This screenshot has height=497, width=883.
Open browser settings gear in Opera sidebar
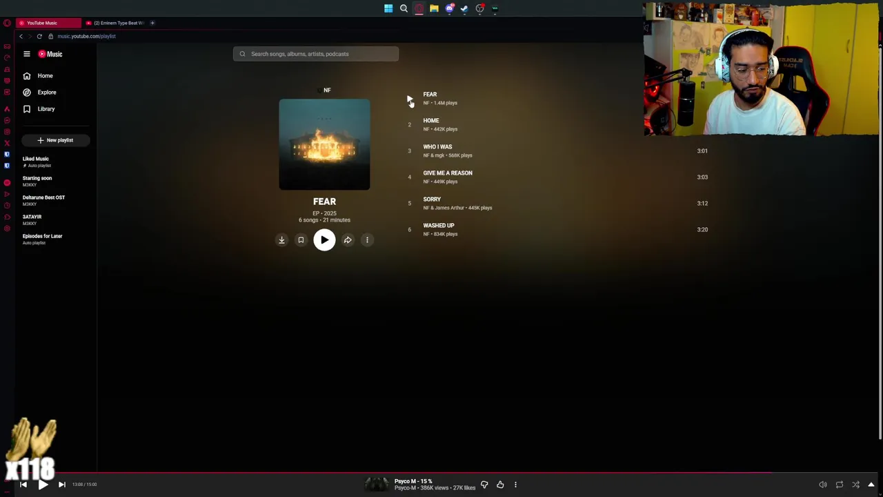pos(7,228)
